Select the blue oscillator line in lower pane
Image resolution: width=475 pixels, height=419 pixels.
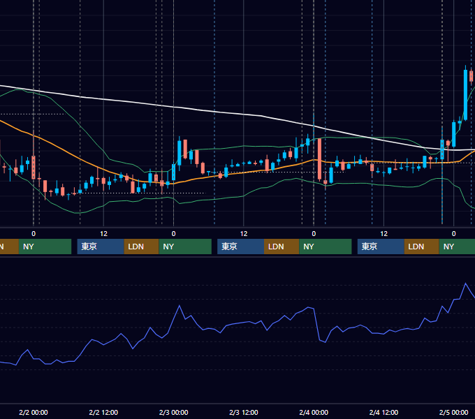242,322
